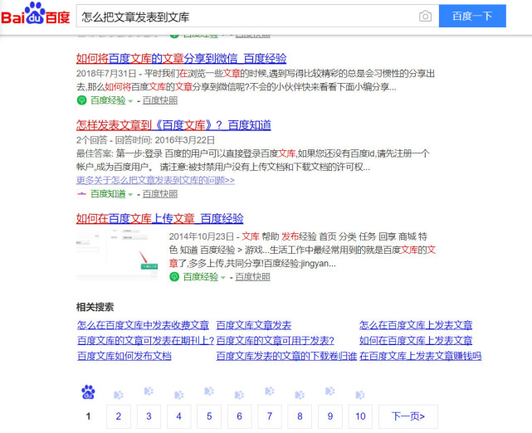Open related search 百度文库文章发表
Image resolution: width=532 pixels, height=433 pixels.
pyautogui.click(x=254, y=325)
